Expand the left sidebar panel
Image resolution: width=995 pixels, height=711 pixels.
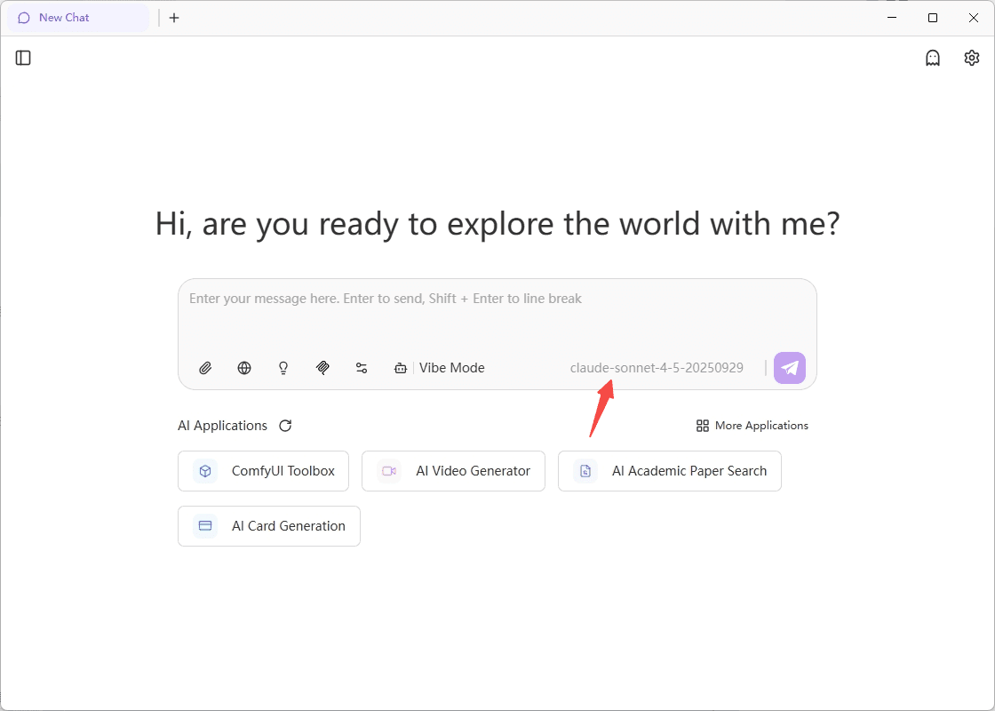24,58
